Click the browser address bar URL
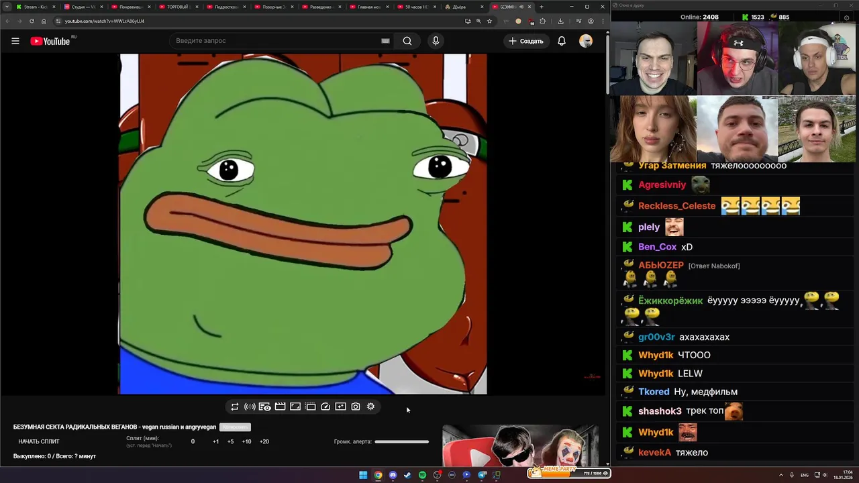859x483 pixels. tap(105, 21)
